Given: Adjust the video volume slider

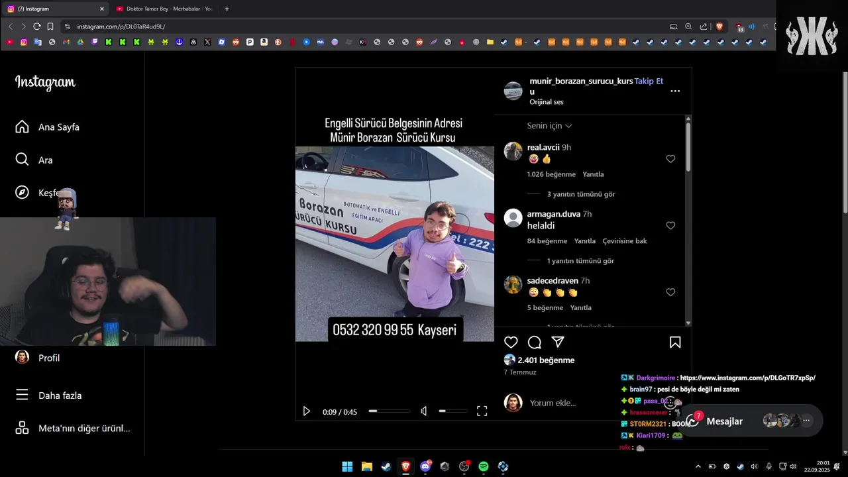Looking at the screenshot, I should [x=452, y=411].
